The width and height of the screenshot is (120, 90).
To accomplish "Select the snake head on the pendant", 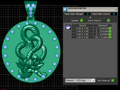I will pyautogui.click(x=30, y=45).
